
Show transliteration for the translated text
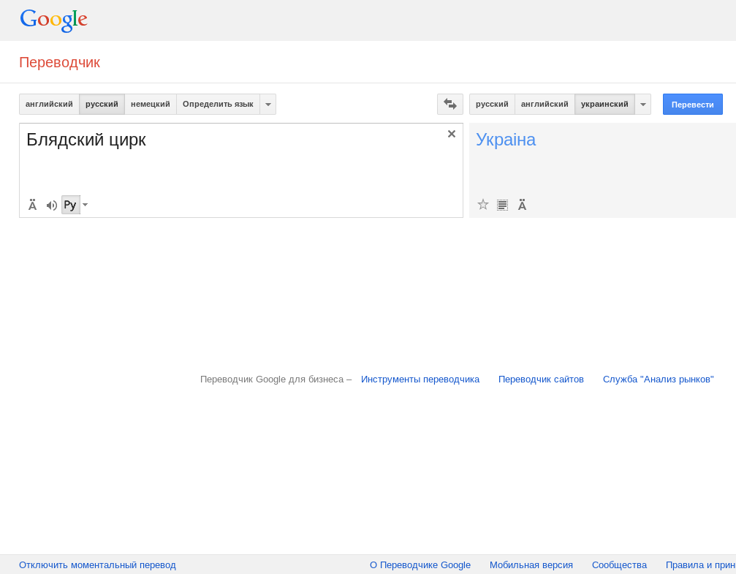522,205
